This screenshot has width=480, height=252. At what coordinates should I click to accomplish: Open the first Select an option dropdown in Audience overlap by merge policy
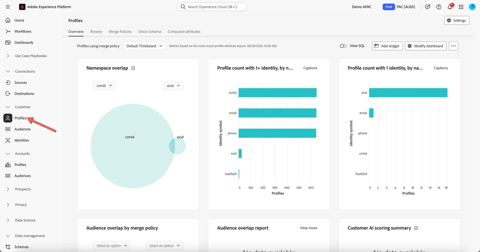tap(112, 246)
